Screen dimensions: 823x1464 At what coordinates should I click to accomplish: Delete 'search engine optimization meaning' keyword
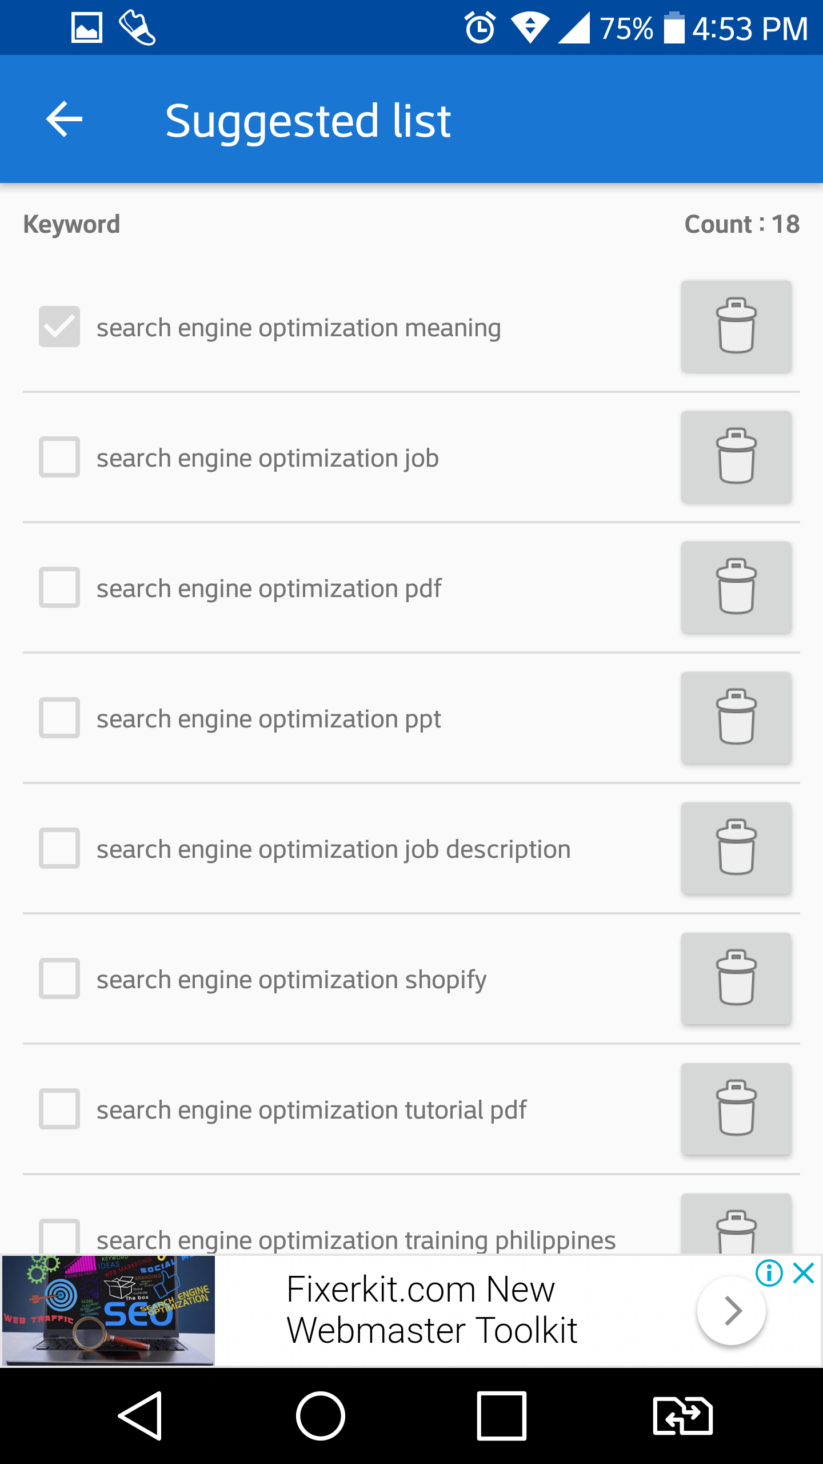click(736, 327)
